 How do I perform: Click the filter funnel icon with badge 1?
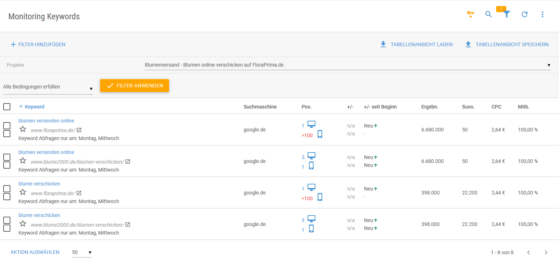tap(506, 15)
